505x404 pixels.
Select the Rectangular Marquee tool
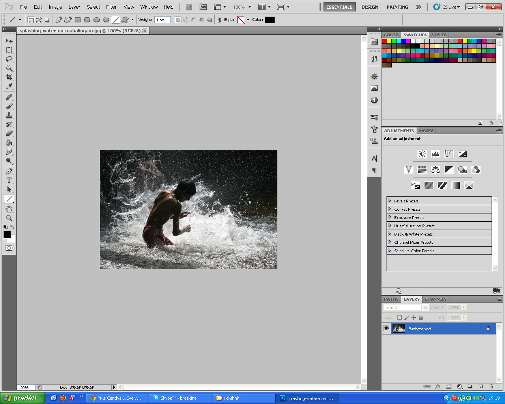pyautogui.click(x=9, y=50)
